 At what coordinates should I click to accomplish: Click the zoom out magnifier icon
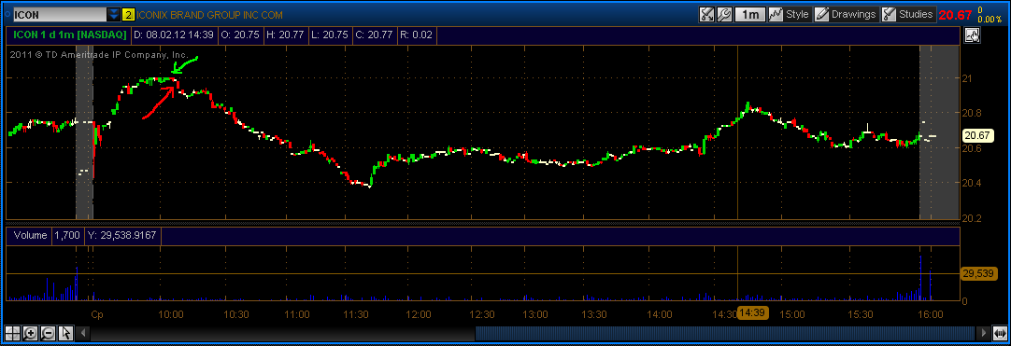48,333
